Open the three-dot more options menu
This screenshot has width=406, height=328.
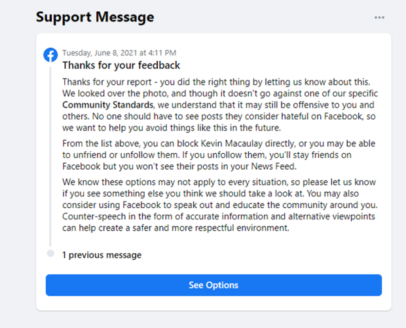click(379, 18)
